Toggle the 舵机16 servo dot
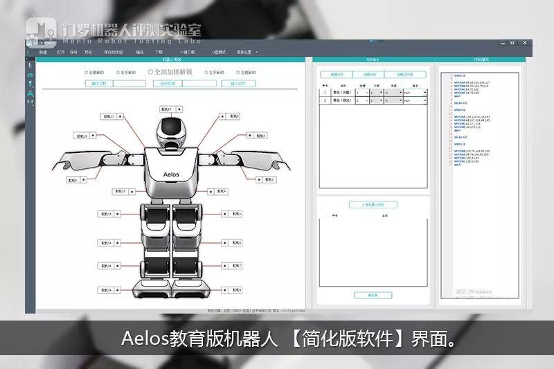The image size is (554, 369). click(117, 290)
